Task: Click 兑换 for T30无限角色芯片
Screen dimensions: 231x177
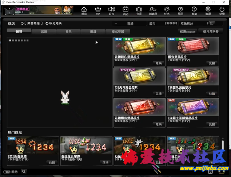Action: click(159, 94)
